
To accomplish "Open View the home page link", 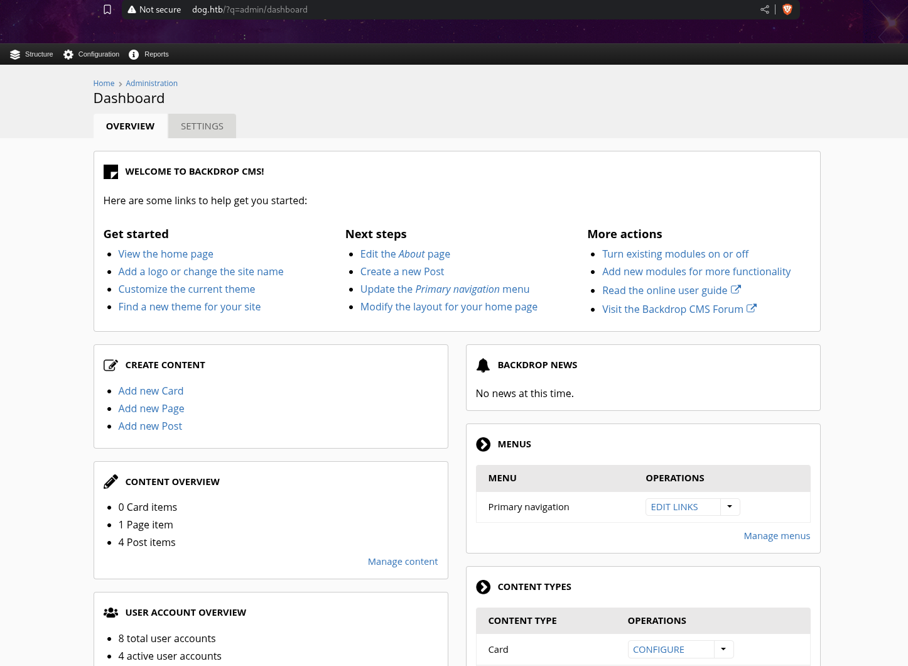I will click(x=166, y=254).
